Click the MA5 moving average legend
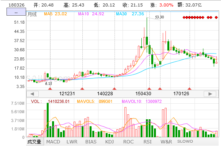This screenshot has width=221, height=148. coord(56,14)
